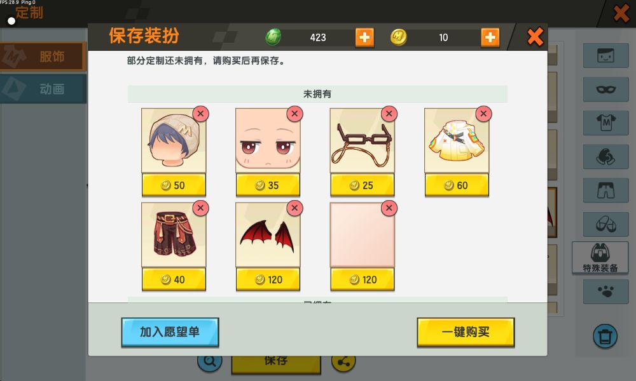Select the face category icon
The height and width of the screenshot is (381, 636).
[605, 55]
